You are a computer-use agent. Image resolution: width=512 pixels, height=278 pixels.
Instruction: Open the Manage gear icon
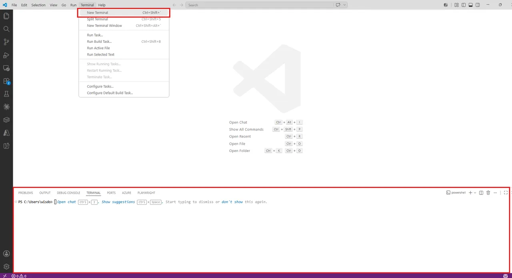click(6, 266)
